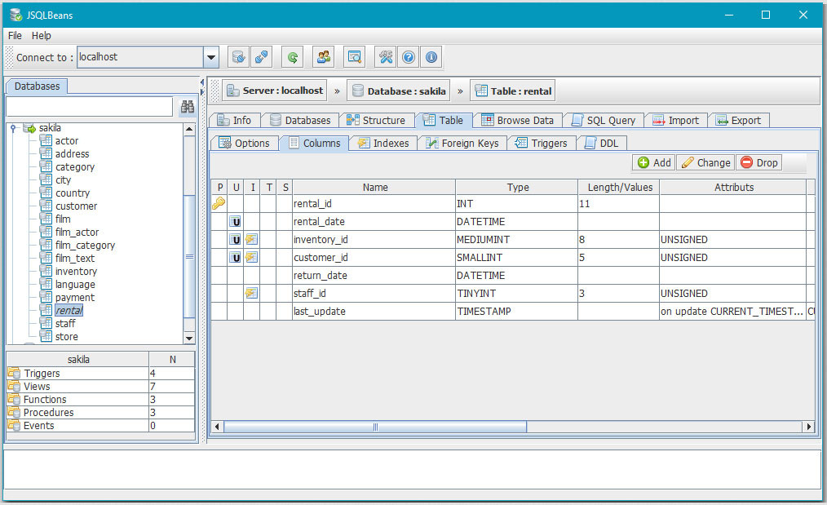The height and width of the screenshot is (505, 827).
Task: Click the tree scrollbar up arrow
Action: pyautogui.click(x=189, y=129)
